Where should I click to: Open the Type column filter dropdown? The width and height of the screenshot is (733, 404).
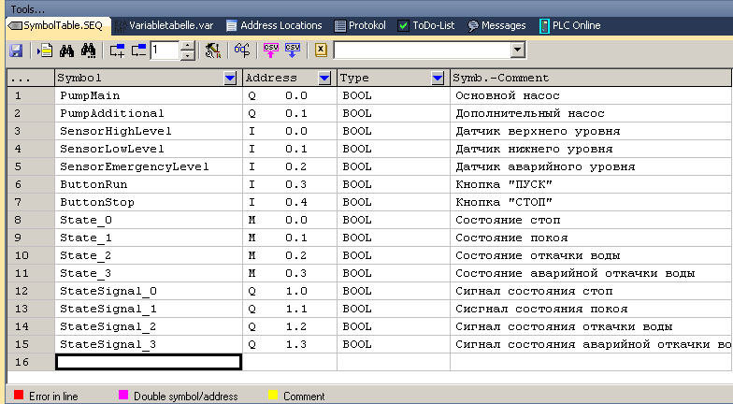click(x=438, y=79)
